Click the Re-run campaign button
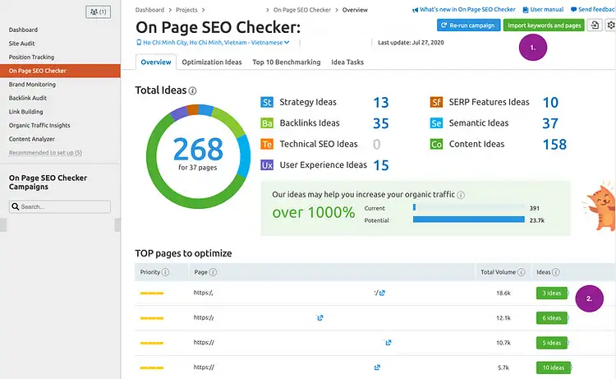 click(x=468, y=25)
